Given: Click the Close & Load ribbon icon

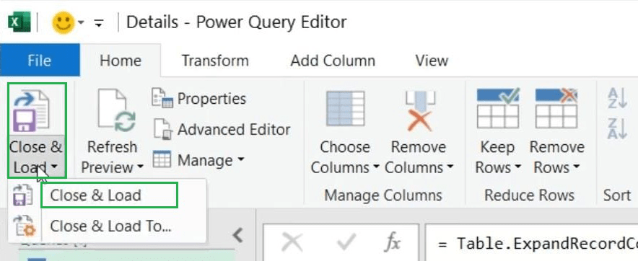Looking at the screenshot, I should (x=31, y=110).
